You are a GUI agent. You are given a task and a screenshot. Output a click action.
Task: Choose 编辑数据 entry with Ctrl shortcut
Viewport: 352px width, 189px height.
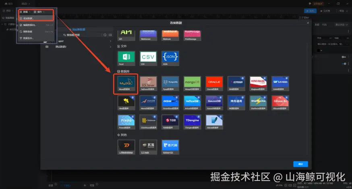pos(36,25)
